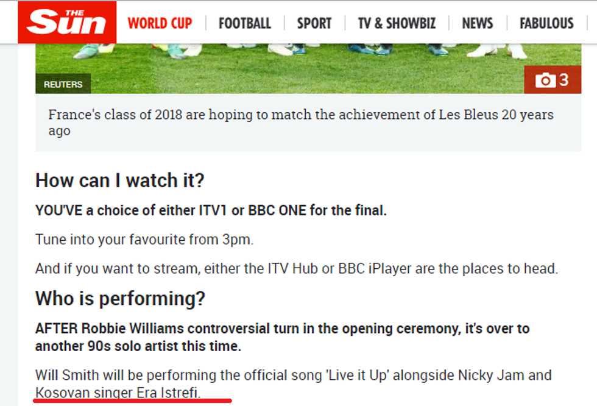597x406 pixels.
Task: Open the Fabulous section
Action: click(546, 23)
